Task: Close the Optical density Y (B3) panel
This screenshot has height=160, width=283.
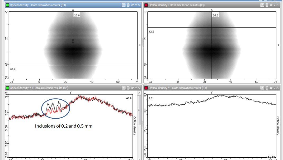Action: 277,88
